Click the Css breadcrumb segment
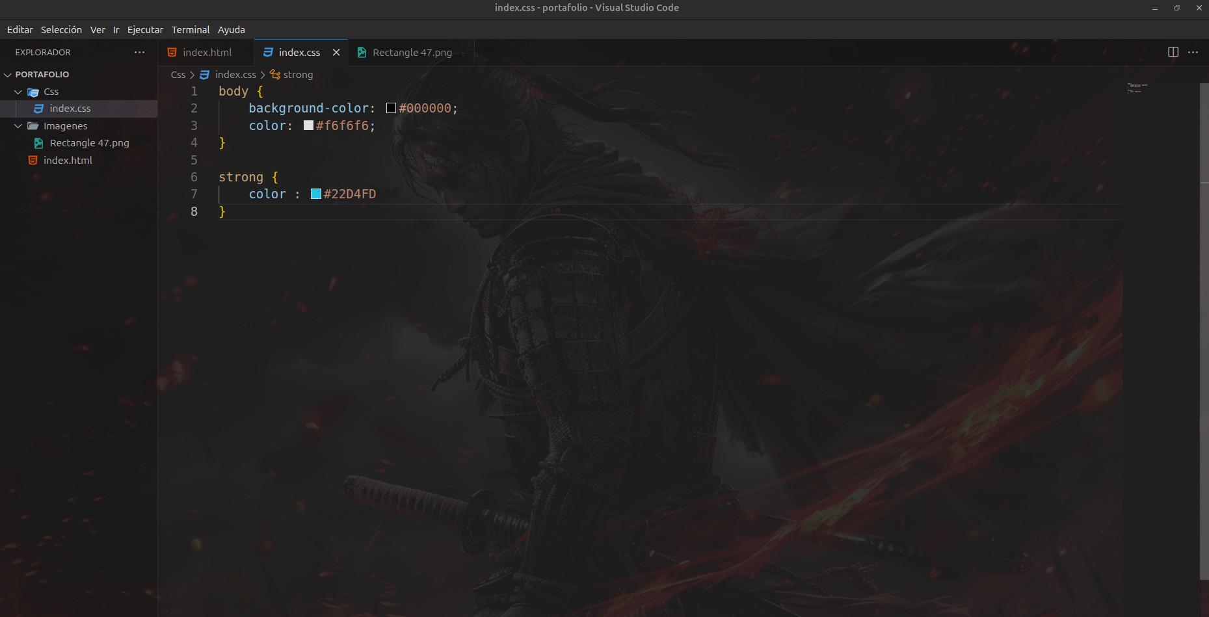Viewport: 1209px width, 617px height. click(178, 75)
